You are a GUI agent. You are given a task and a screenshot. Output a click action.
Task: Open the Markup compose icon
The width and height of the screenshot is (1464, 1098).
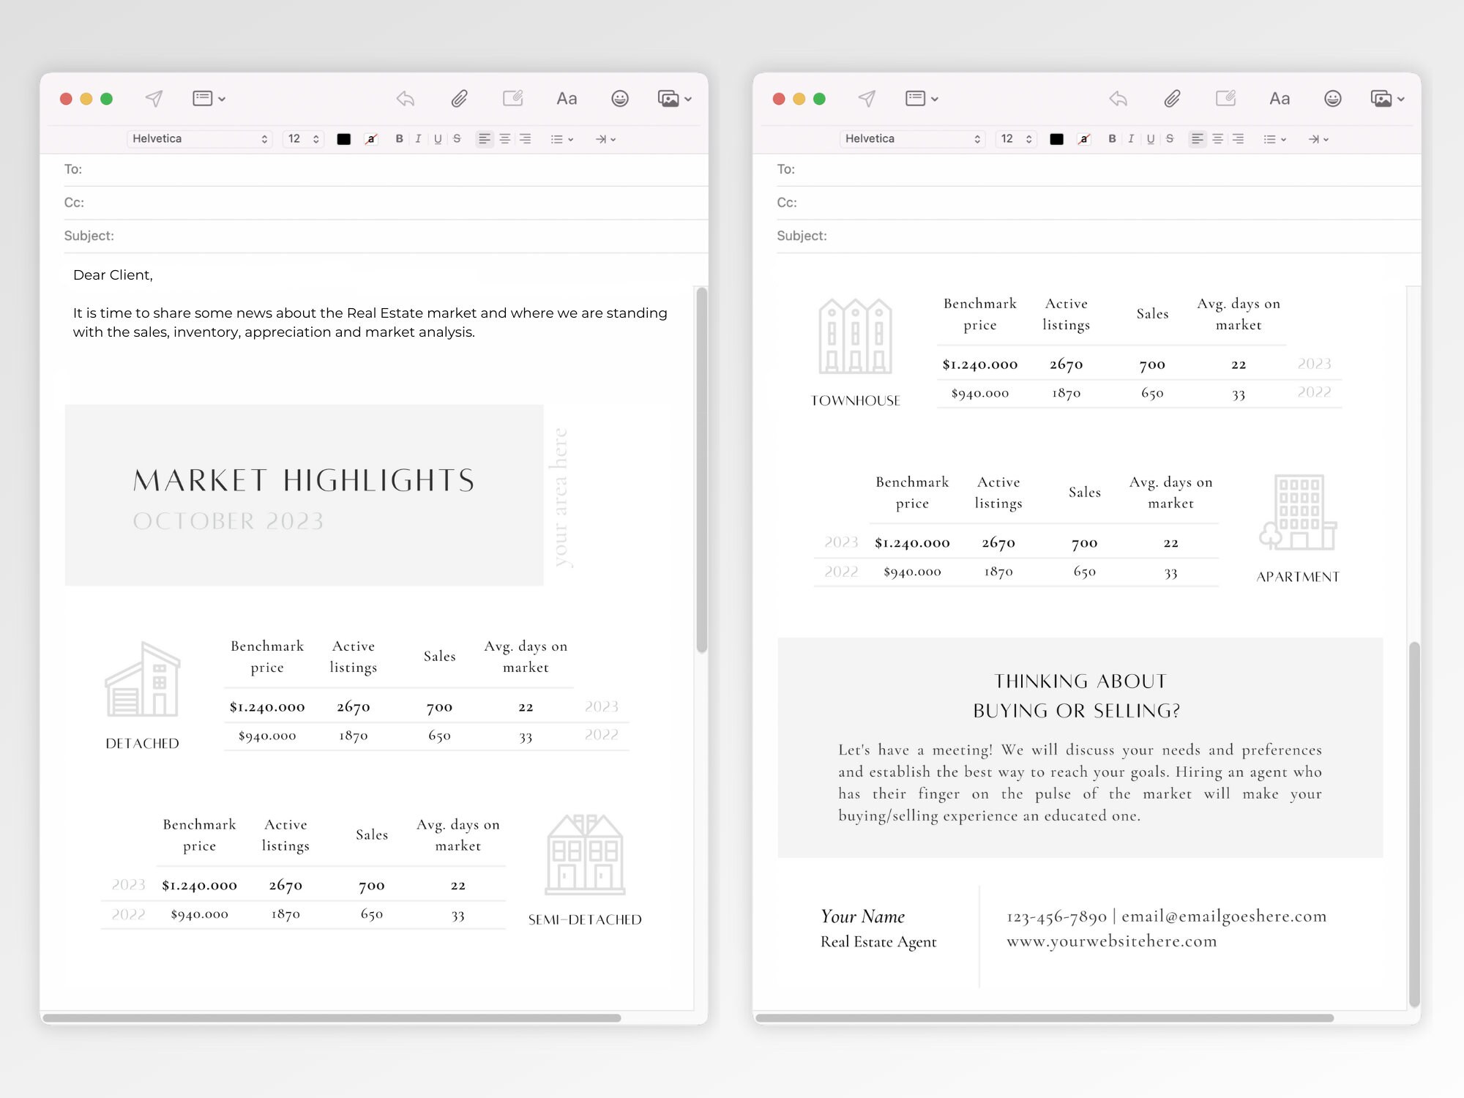click(x=512, y=98)
